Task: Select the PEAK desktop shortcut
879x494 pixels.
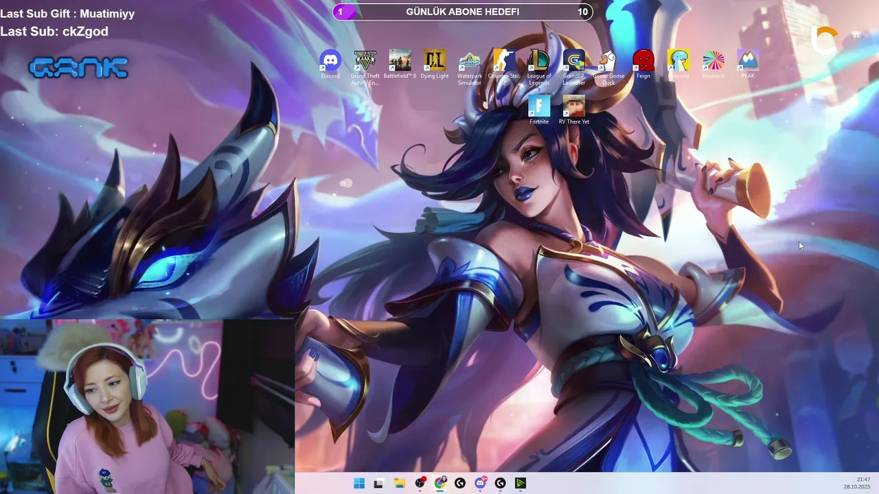Action: pyautogui.click(x=748, y=64)
